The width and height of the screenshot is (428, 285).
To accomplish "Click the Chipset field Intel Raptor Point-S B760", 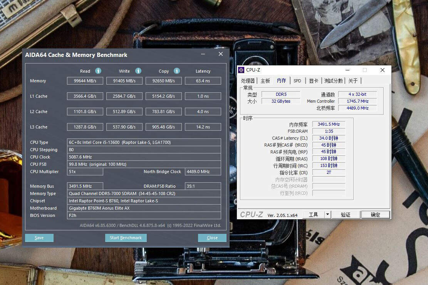I will (x=144, y=201).
